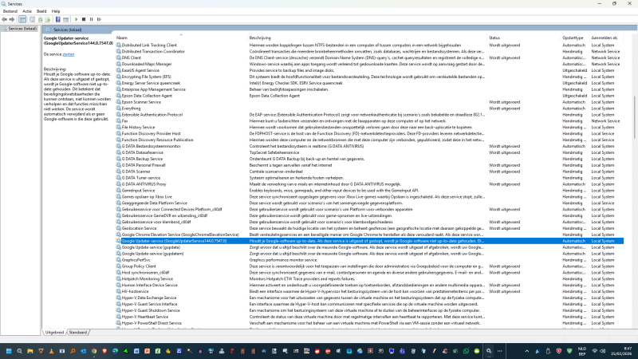
Task: Select Services (lokaal) in the left tree
Action: point(21,28)
